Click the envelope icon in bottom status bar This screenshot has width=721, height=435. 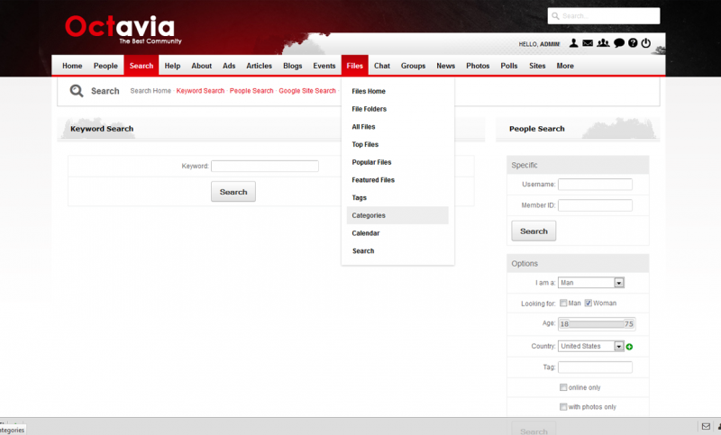(x=706, y=427)
